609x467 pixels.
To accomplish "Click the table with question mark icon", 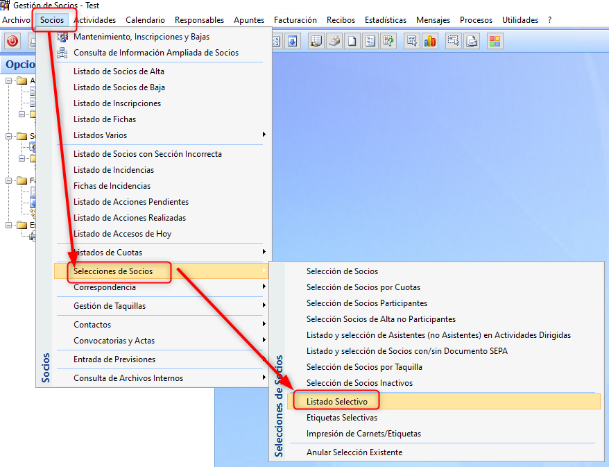I will 388,41.
